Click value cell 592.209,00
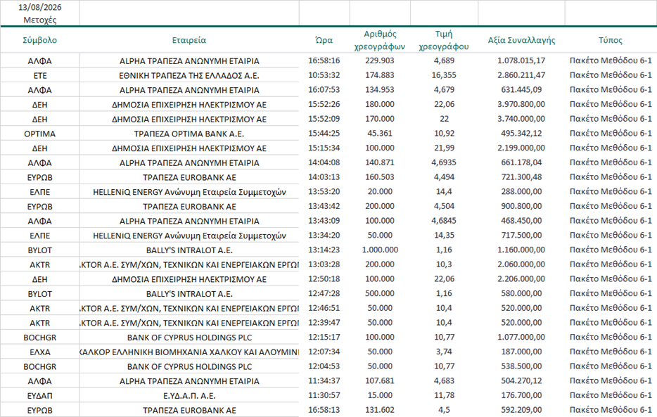 point(521,410)
